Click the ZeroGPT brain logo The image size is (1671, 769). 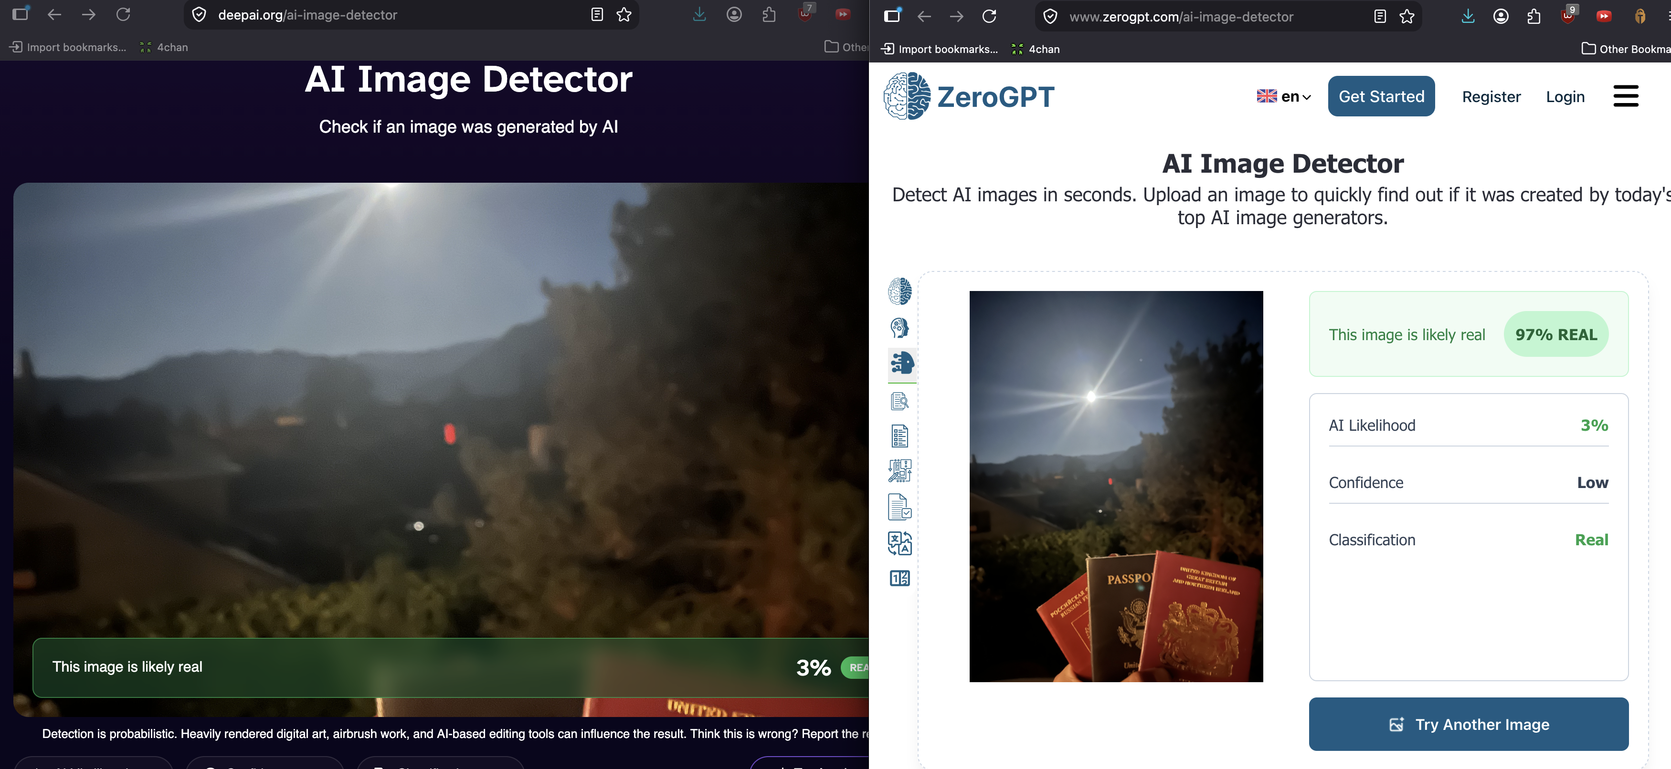907,96
